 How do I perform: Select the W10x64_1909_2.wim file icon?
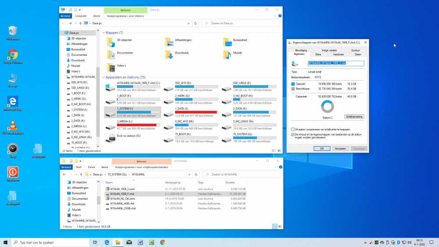(108, 189)
